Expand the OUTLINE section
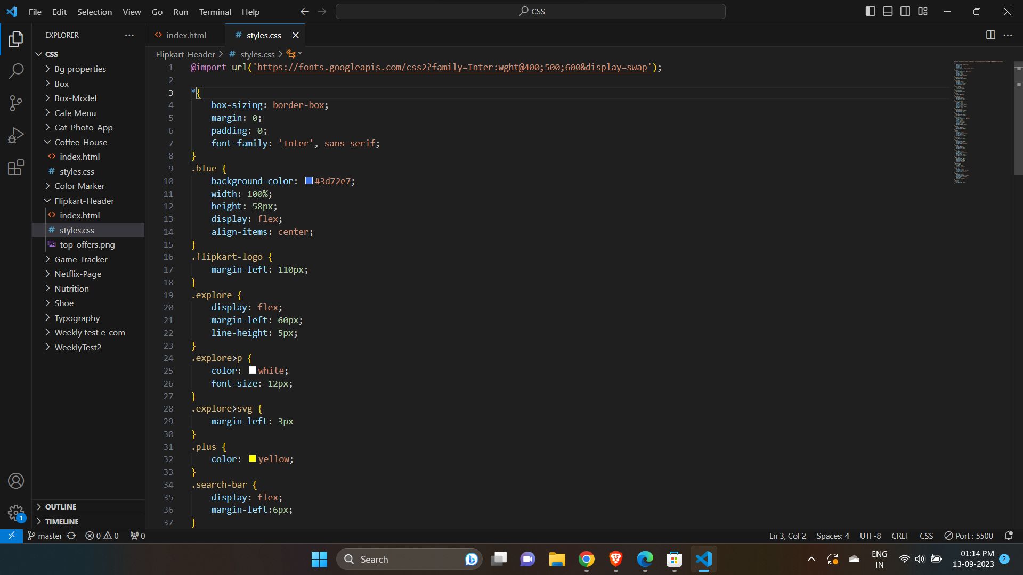 pos(62,506)
